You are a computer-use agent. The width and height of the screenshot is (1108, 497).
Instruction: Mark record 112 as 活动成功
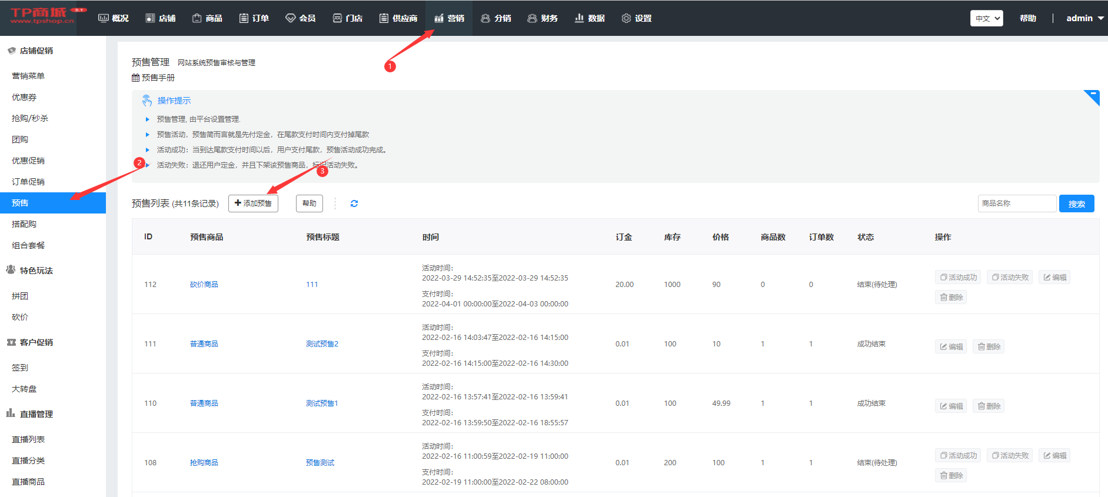coord(958,278)
